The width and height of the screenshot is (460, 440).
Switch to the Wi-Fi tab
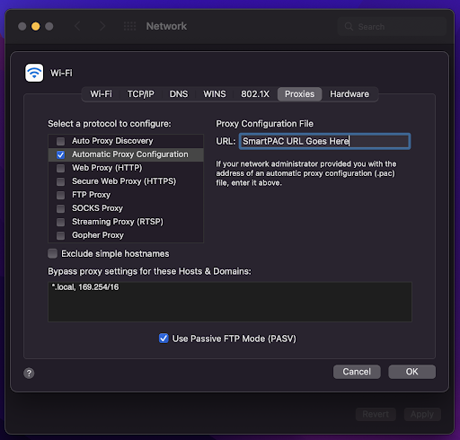click(101, 94)
